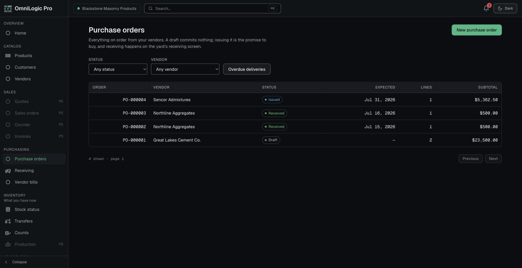Click the Receiving truck icon
This screenshot has width=522, height=268.
coord(8,171)
